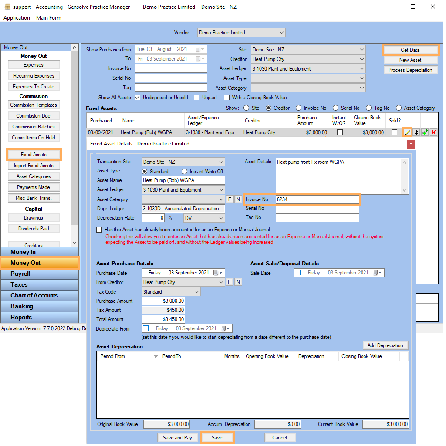The height and width of the screenshot is (446, 446).
Task: Open the Application menu
Action: (17, 18)
